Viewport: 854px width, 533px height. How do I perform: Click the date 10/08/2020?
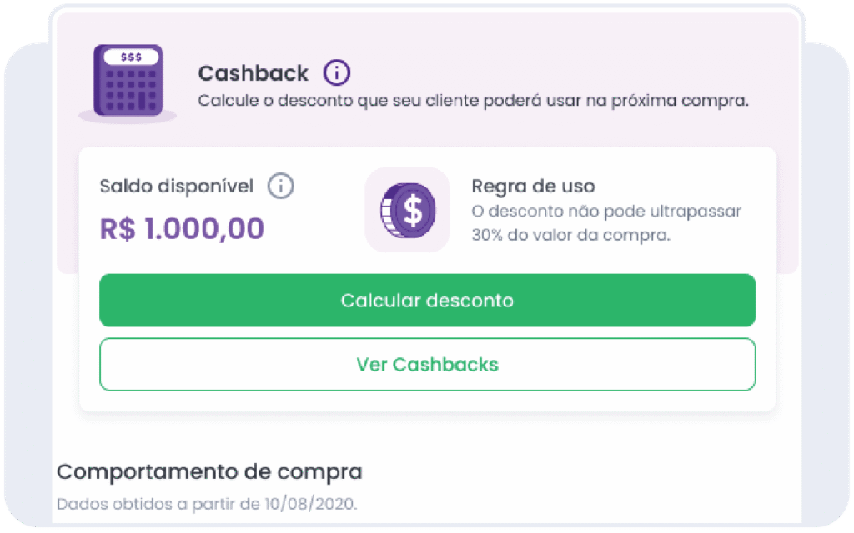coord(310,504)
